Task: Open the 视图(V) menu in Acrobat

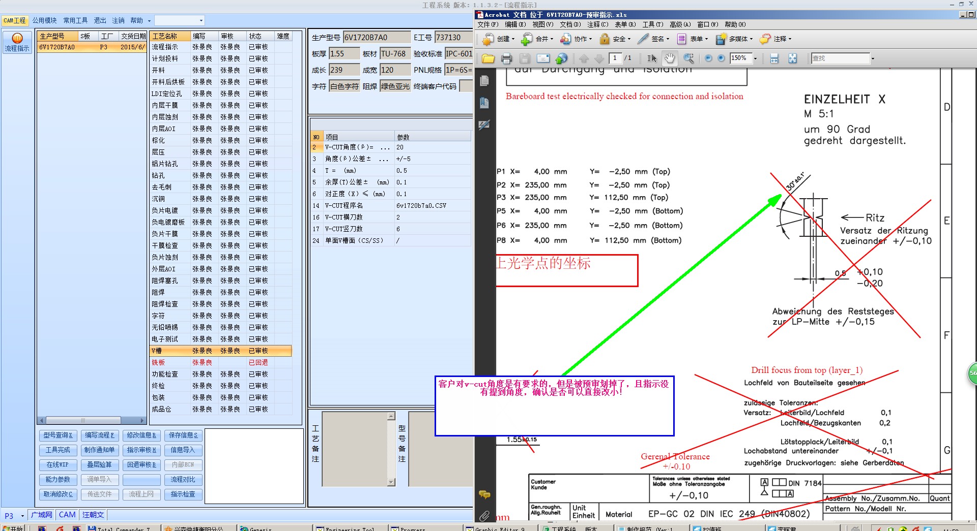Action: click(x=542, y=24)
